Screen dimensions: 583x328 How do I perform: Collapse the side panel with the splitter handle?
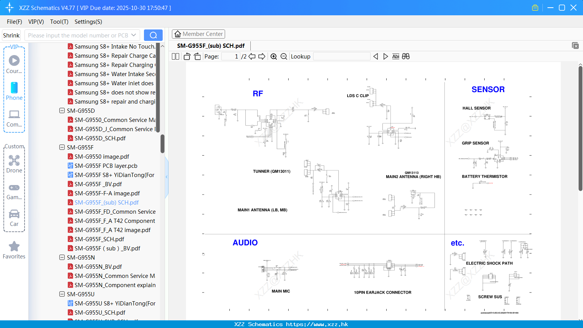[x=167, y=177]
